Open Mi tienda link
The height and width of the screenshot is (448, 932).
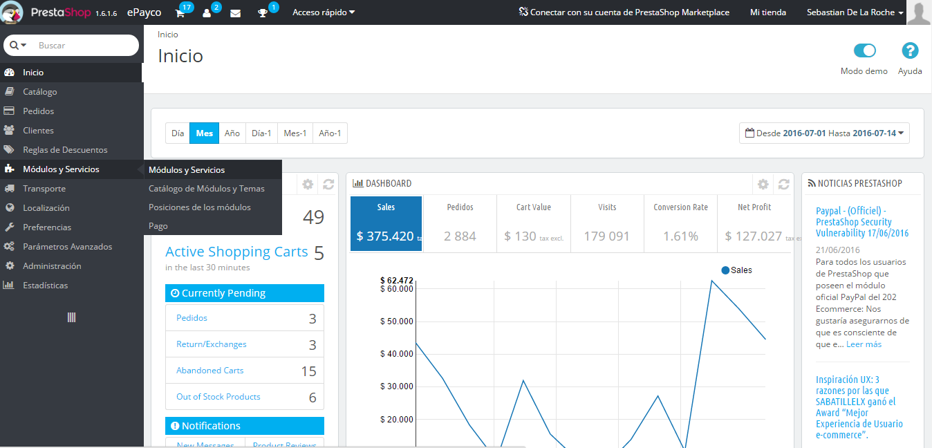point(768,12)
